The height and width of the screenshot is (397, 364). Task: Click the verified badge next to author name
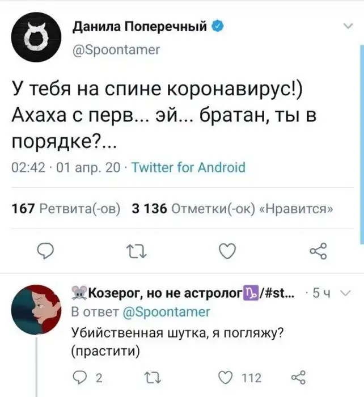click(218, 27)
